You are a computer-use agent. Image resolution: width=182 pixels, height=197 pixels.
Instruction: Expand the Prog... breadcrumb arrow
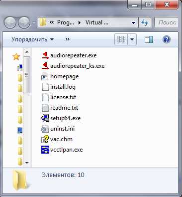(x=80, y=22)
